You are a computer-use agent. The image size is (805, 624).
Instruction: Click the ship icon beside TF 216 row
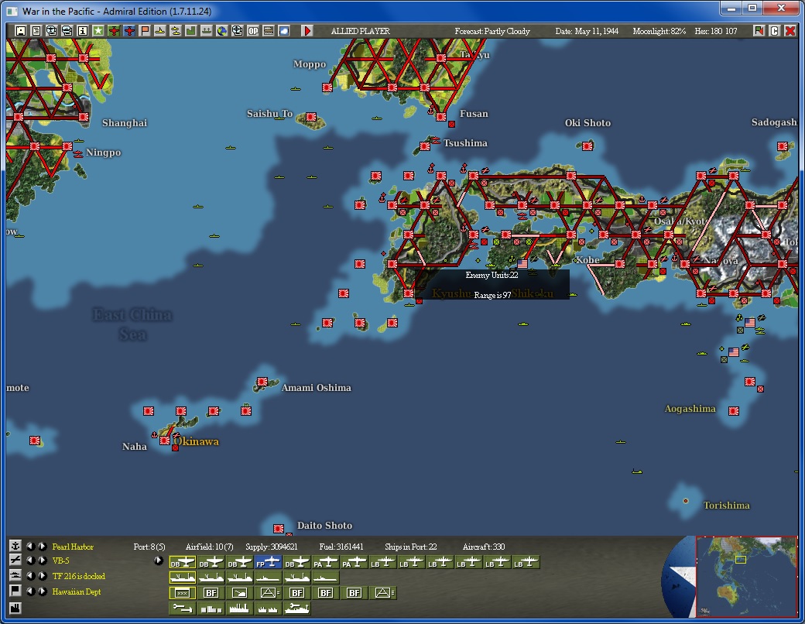[15, 576]
